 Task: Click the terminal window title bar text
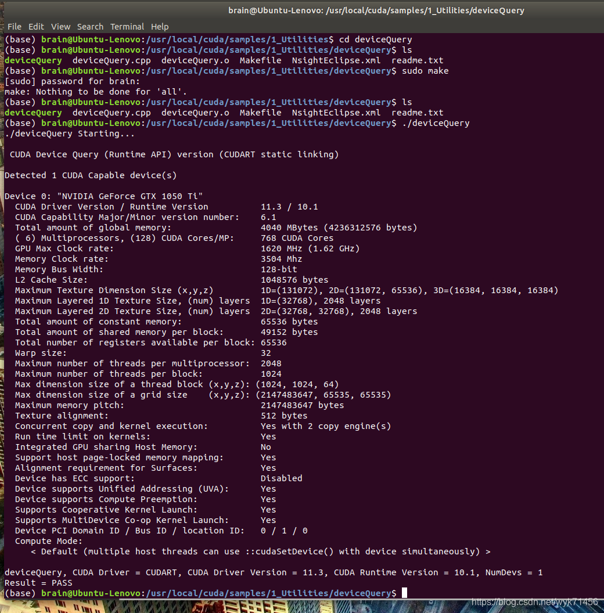click(376, 10)
